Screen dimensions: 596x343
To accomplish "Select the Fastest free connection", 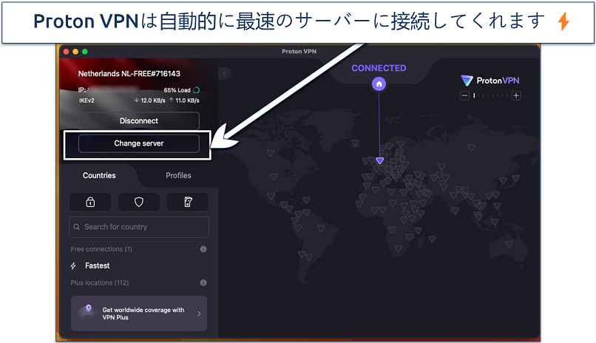I will (97, 265).
